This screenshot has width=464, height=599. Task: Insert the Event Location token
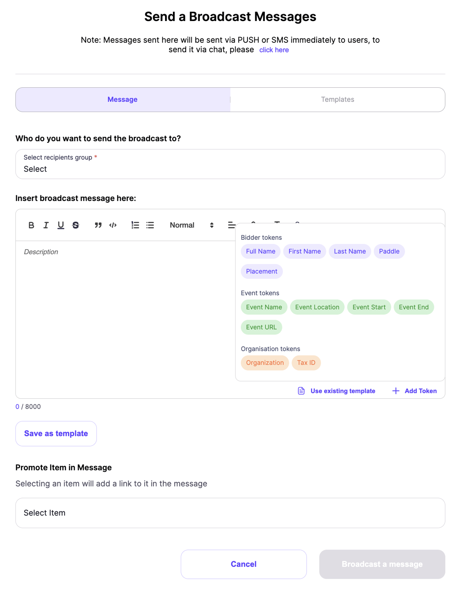click(x=317, y=307)
